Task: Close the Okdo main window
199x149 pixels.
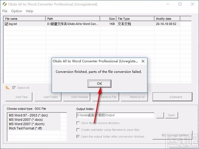Action: pyautogui.click(x=192, y=4)
